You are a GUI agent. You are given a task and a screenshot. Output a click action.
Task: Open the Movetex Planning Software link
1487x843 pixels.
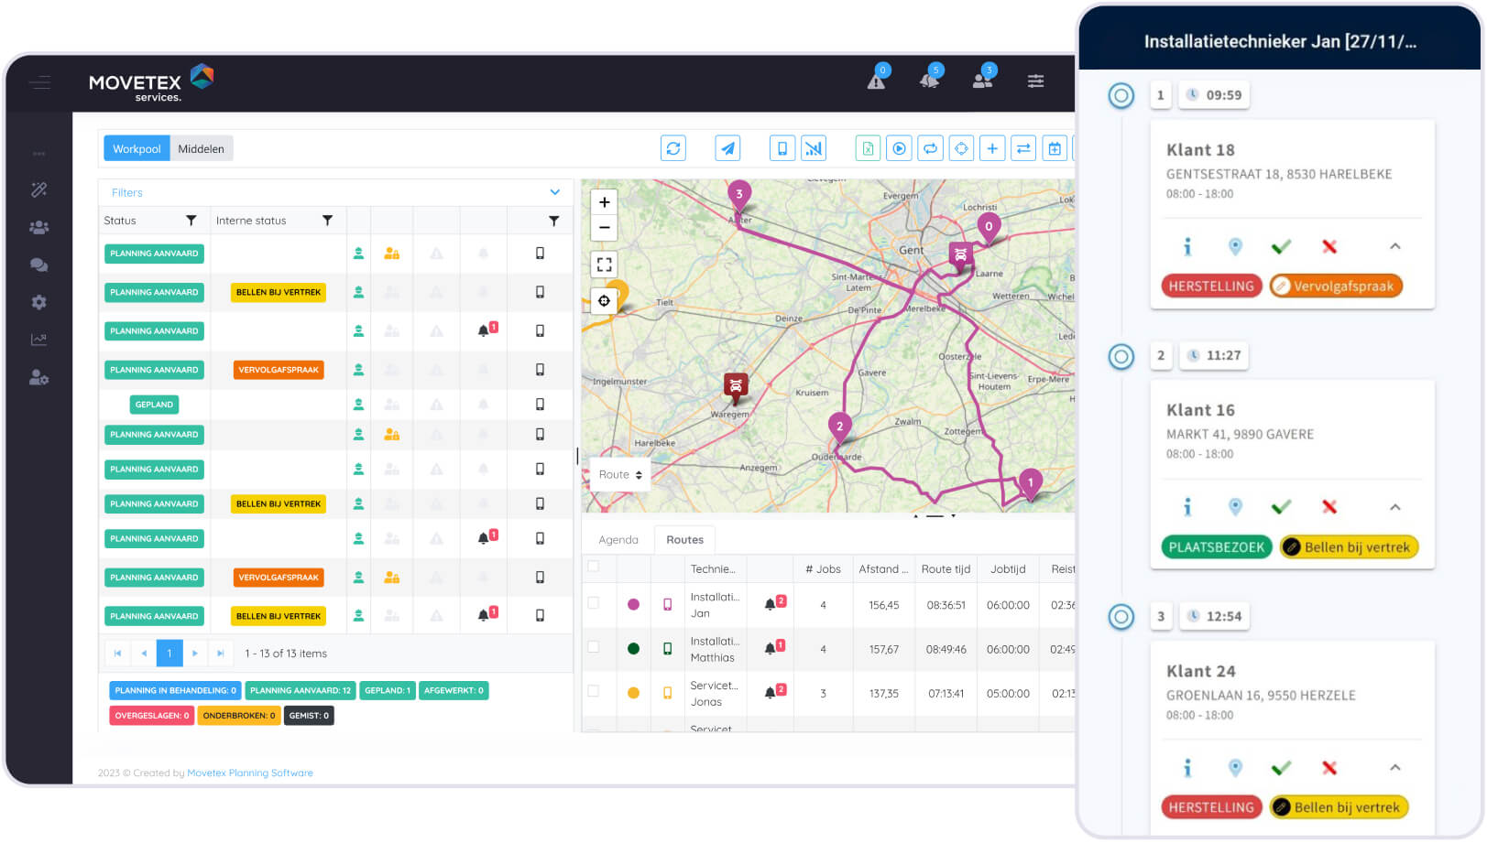(x=250, y=773)
